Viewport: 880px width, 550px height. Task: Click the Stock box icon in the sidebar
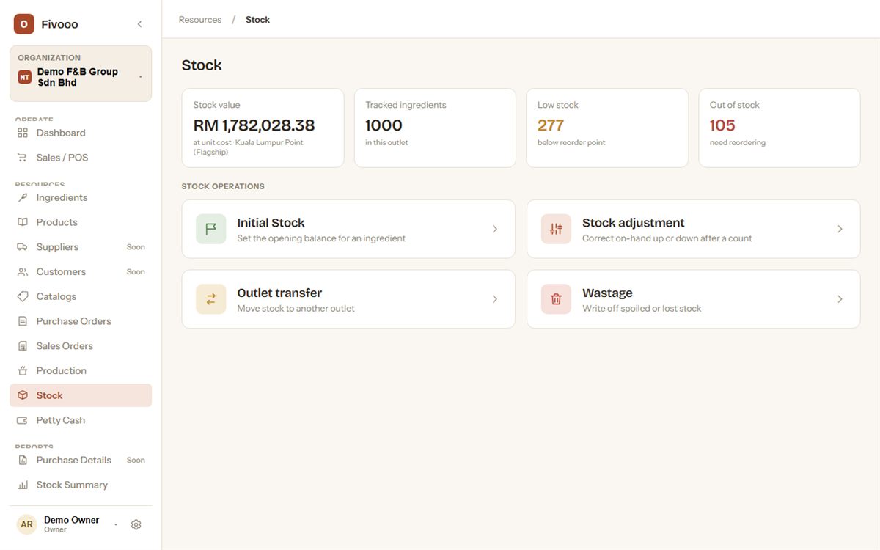pyautogui.click(x=23, y=395)
